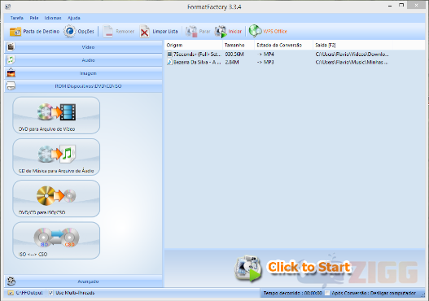Launch the WPS Office toolbar icon

click(256, 31)
